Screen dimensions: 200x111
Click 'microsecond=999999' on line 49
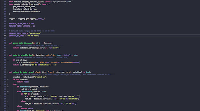70,63
